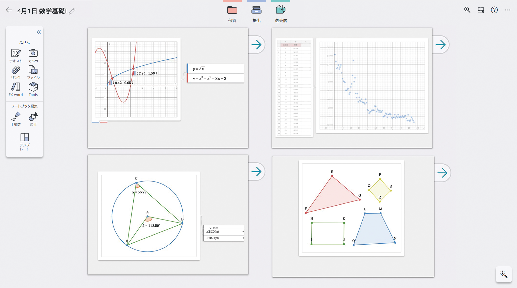Edit the notebook title with pencil icon
The image size is (517, 288).
coord(72,11)
